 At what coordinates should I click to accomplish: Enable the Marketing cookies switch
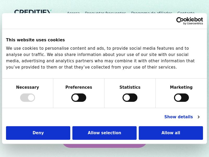point(181,98)
